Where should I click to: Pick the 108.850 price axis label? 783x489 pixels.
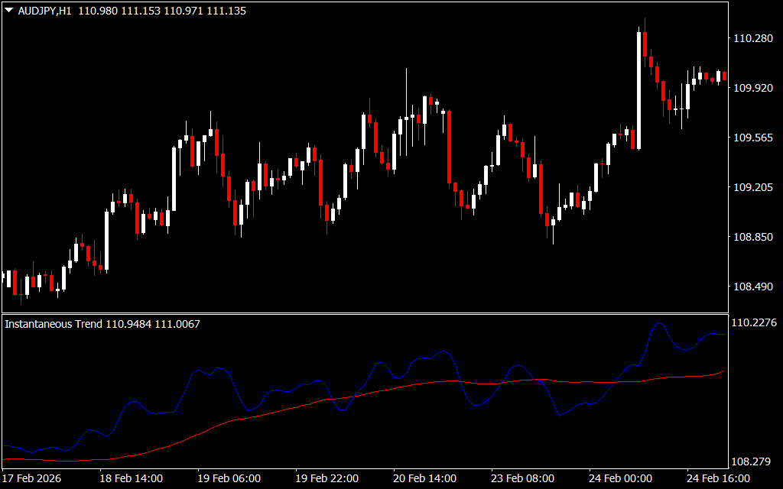[753, 237]
